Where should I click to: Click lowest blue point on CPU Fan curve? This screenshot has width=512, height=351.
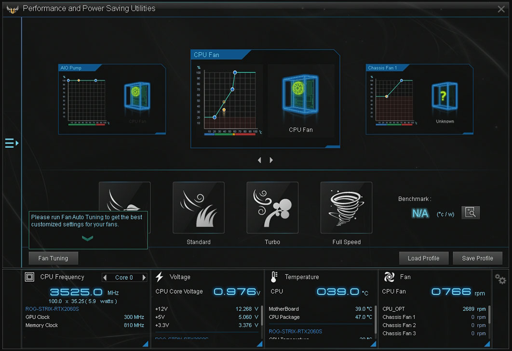pos(215,117)
